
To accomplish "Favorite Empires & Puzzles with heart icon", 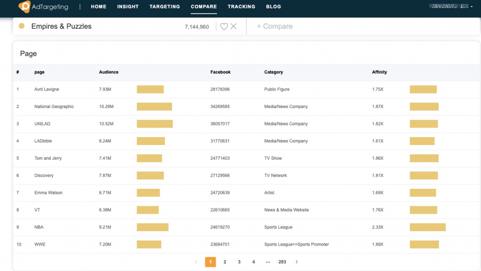I will pos(224,26).
